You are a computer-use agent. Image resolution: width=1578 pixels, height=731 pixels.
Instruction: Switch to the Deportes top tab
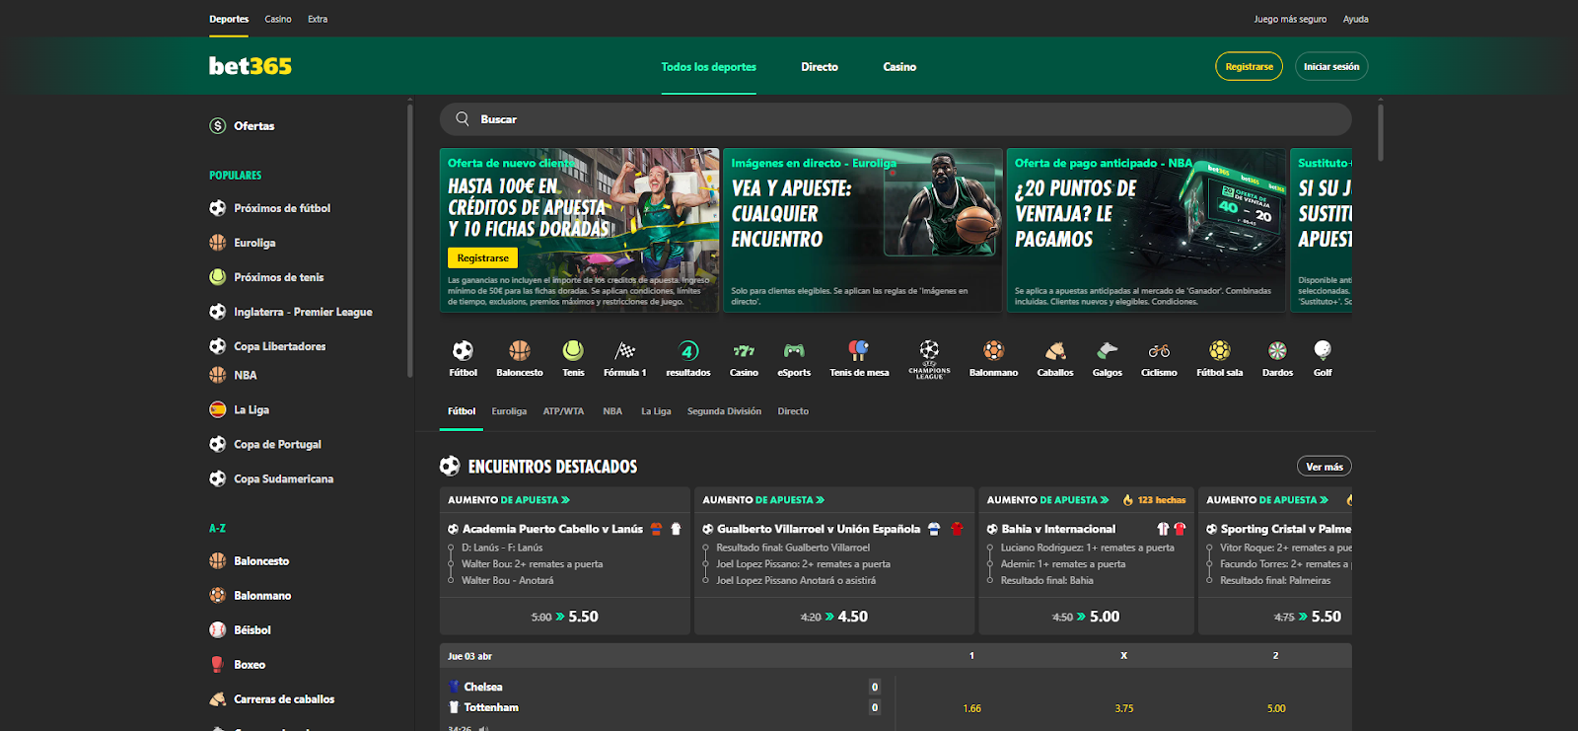point(229,19)
